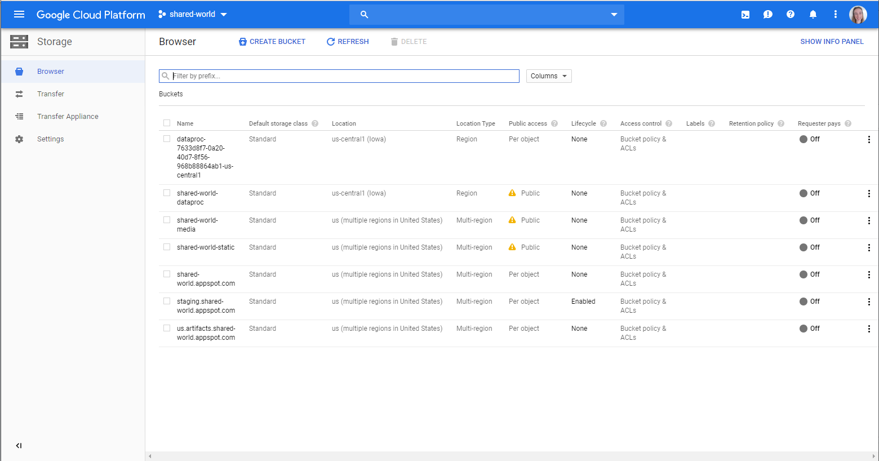Open the help question mark icon
The width and height of the screenshot is (879, 461).
791,15
